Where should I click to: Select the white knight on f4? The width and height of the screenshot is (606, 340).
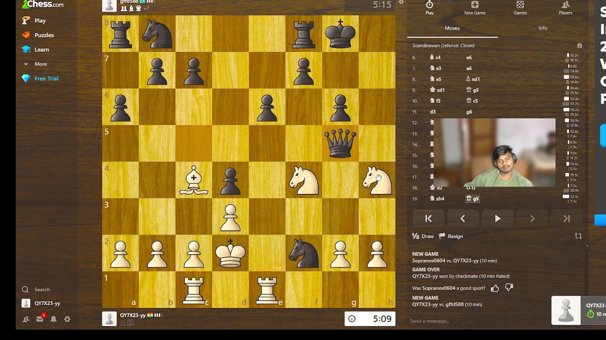(304, 180)
